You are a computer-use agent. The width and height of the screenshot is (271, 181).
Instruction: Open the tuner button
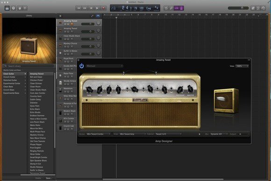171,8
